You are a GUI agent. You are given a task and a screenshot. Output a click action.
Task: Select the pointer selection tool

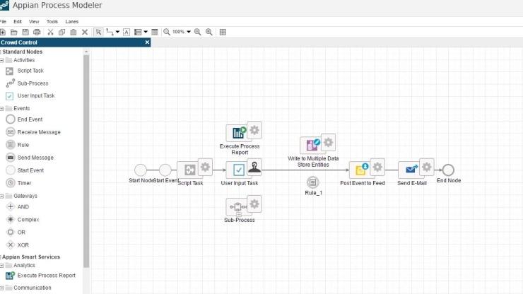(x=98, y=32)
